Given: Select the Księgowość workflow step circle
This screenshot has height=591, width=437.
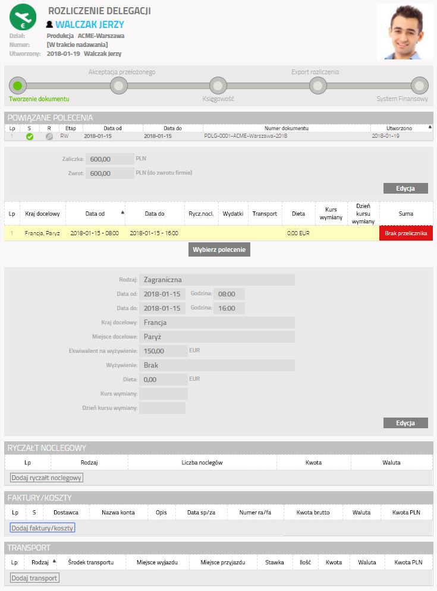Looking at the screenshot, I should coord(218,86).
